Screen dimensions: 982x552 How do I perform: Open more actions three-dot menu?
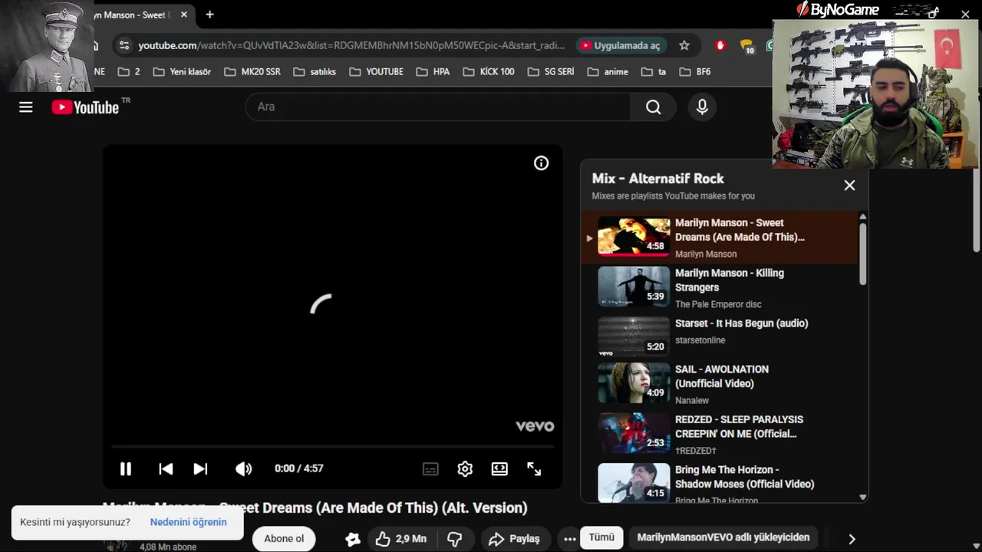tap(569, 539)
